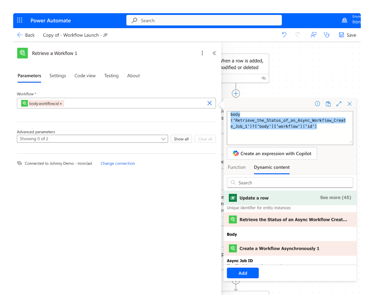Click the Update a row group header
Screen dimensions: 374x308
tap(290, 198)
